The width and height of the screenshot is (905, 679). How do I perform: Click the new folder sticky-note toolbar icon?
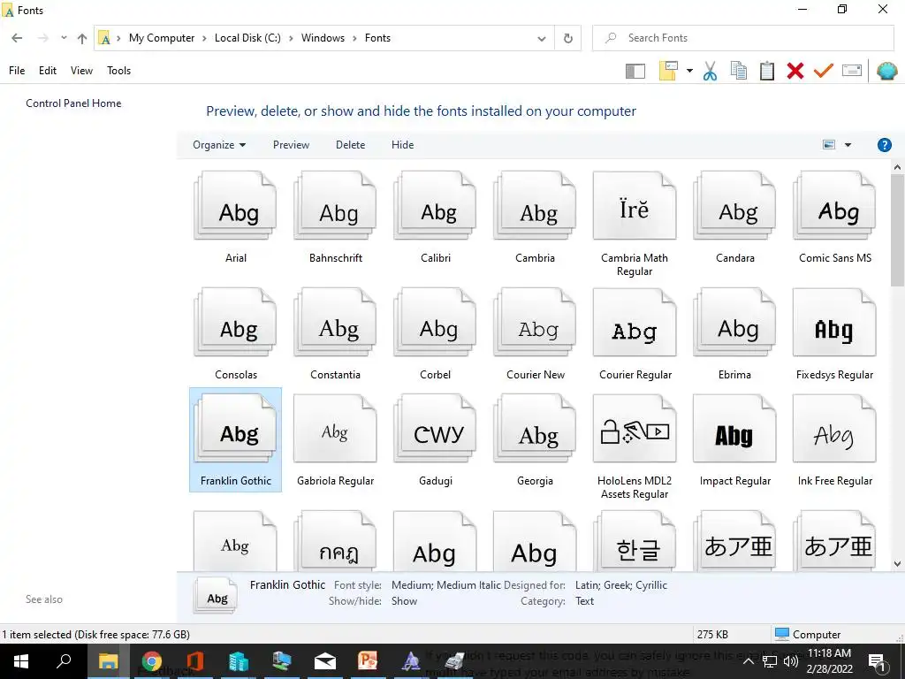click(668, 71)
